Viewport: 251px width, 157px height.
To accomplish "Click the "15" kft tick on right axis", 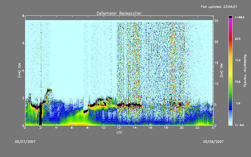I will tap(216, 63).
